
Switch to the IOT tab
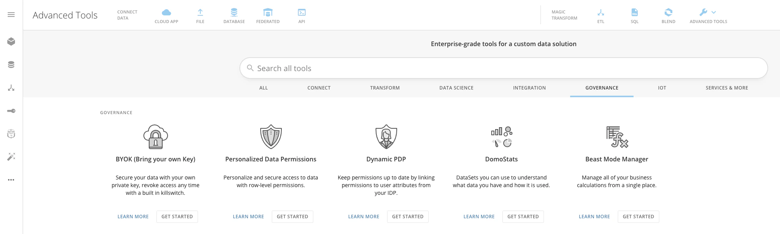click(662, 88)
